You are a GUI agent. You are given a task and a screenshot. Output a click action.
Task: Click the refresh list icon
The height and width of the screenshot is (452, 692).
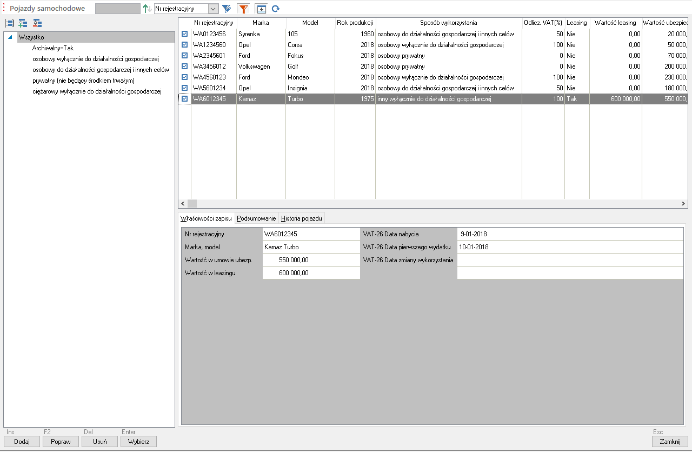point(276,9)
